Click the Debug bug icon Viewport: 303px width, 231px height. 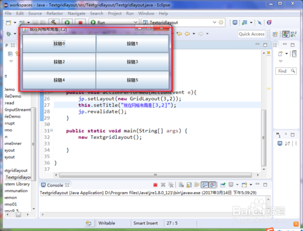point(8,34)
